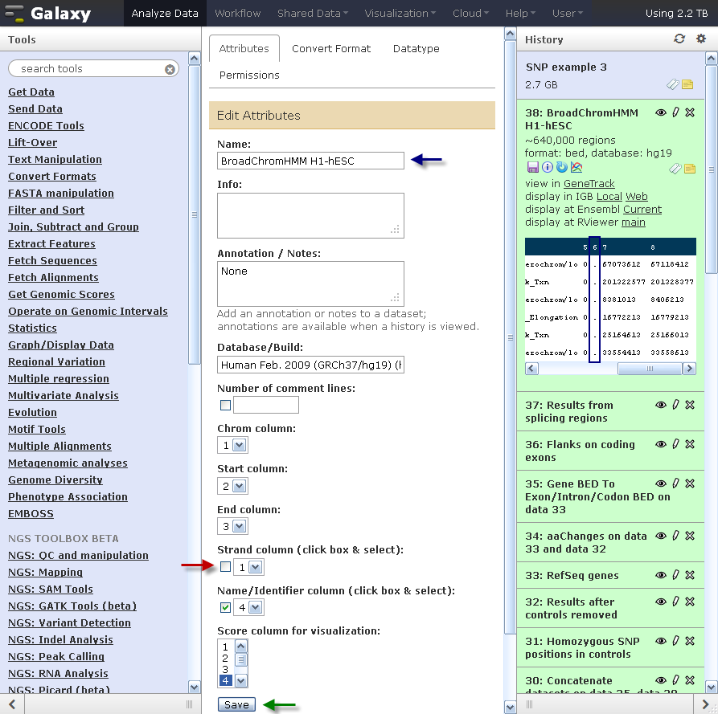Edit tags for SNP example 3 history
The height and width of the screenshot is (714, 718).
click(x=672, y=84)
